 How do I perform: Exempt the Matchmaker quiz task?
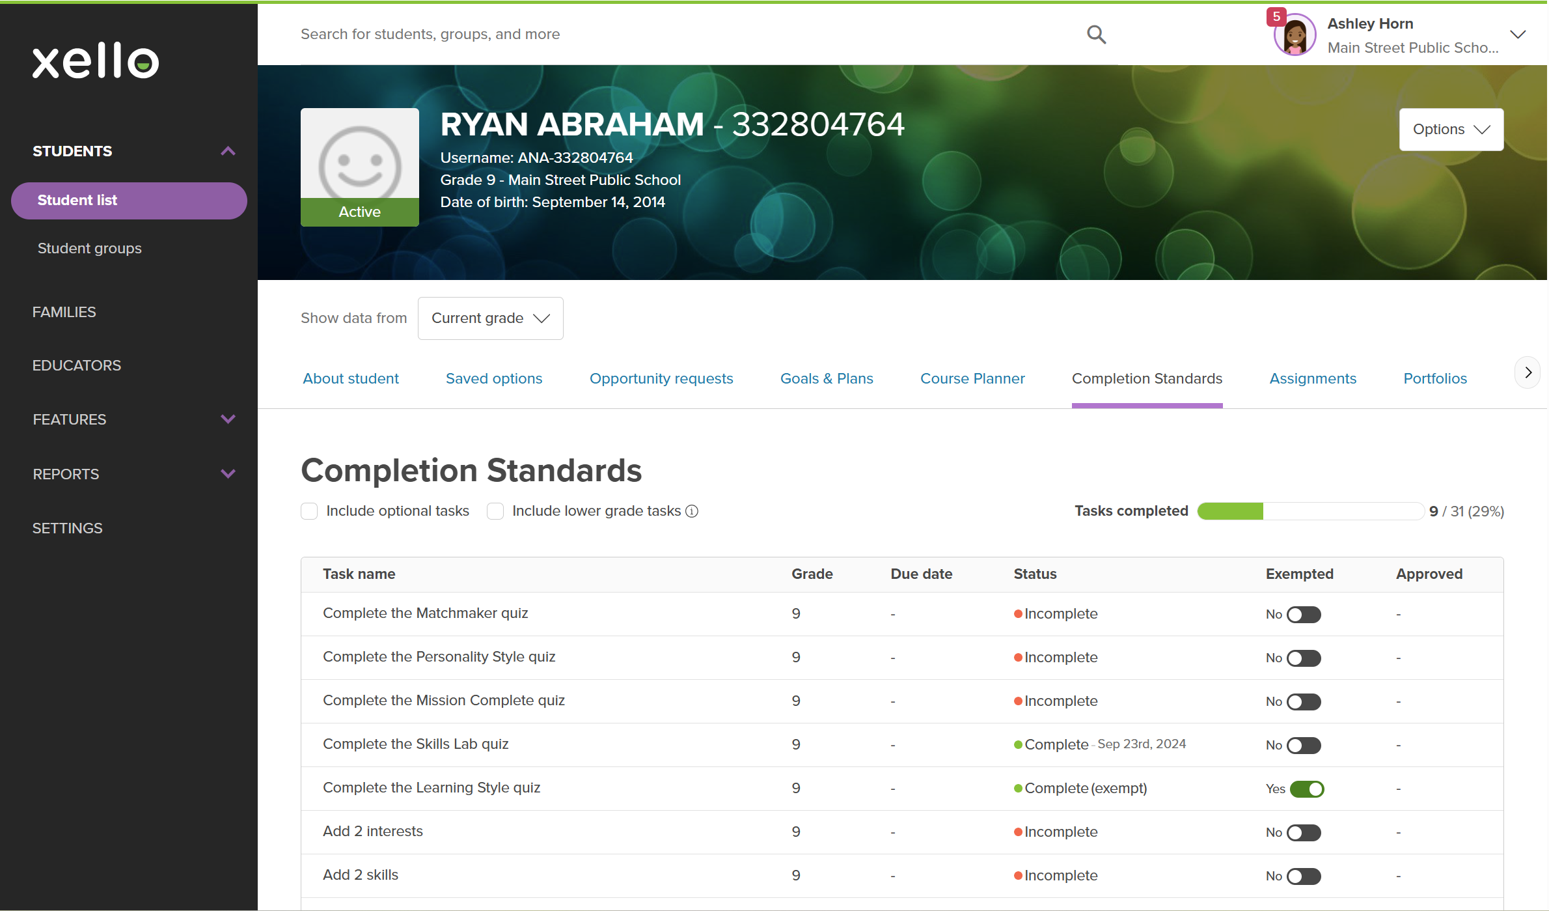[1304, 614]
